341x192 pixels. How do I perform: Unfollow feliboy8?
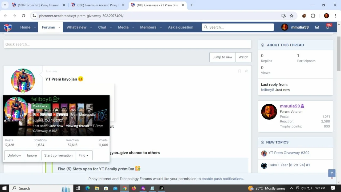coord(14,155)
